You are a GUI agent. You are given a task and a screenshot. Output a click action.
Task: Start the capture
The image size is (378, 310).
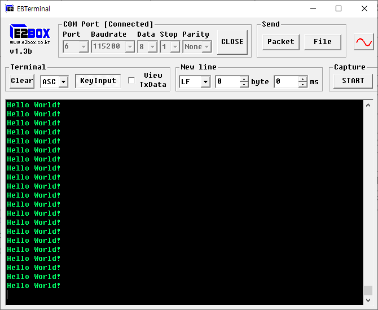[353, 81]
